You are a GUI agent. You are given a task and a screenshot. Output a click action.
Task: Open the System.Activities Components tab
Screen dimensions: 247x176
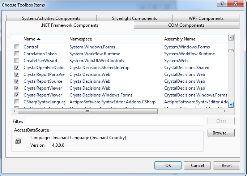tap(51, 18)
